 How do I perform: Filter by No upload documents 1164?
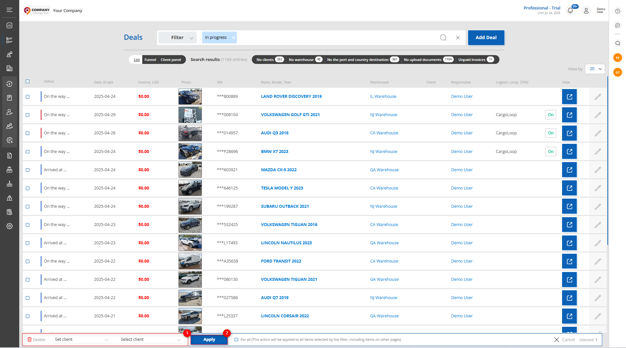(x=428, y=60)
